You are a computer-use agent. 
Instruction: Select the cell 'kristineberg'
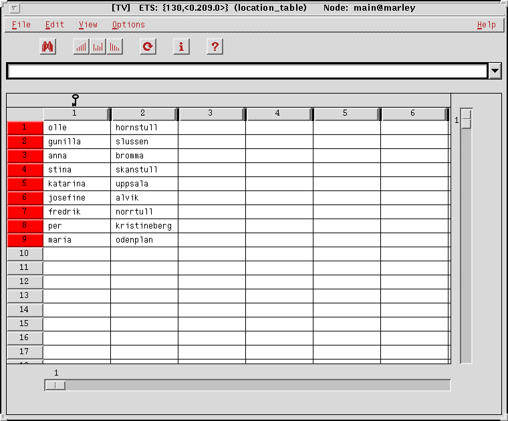pos(144,226)
